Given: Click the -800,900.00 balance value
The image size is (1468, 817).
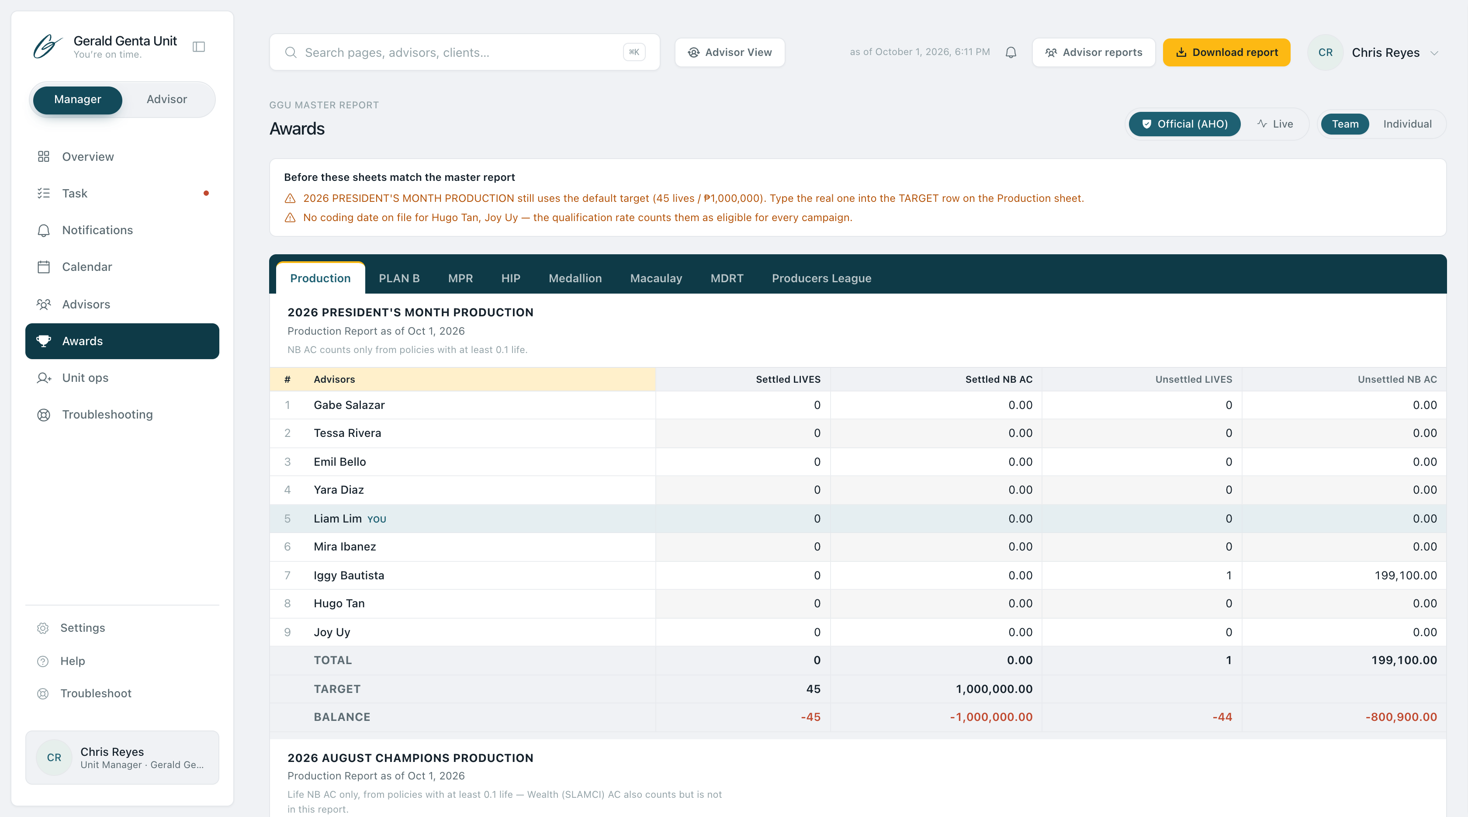Looking at the screenshot, I should [x=1401, y=717].
